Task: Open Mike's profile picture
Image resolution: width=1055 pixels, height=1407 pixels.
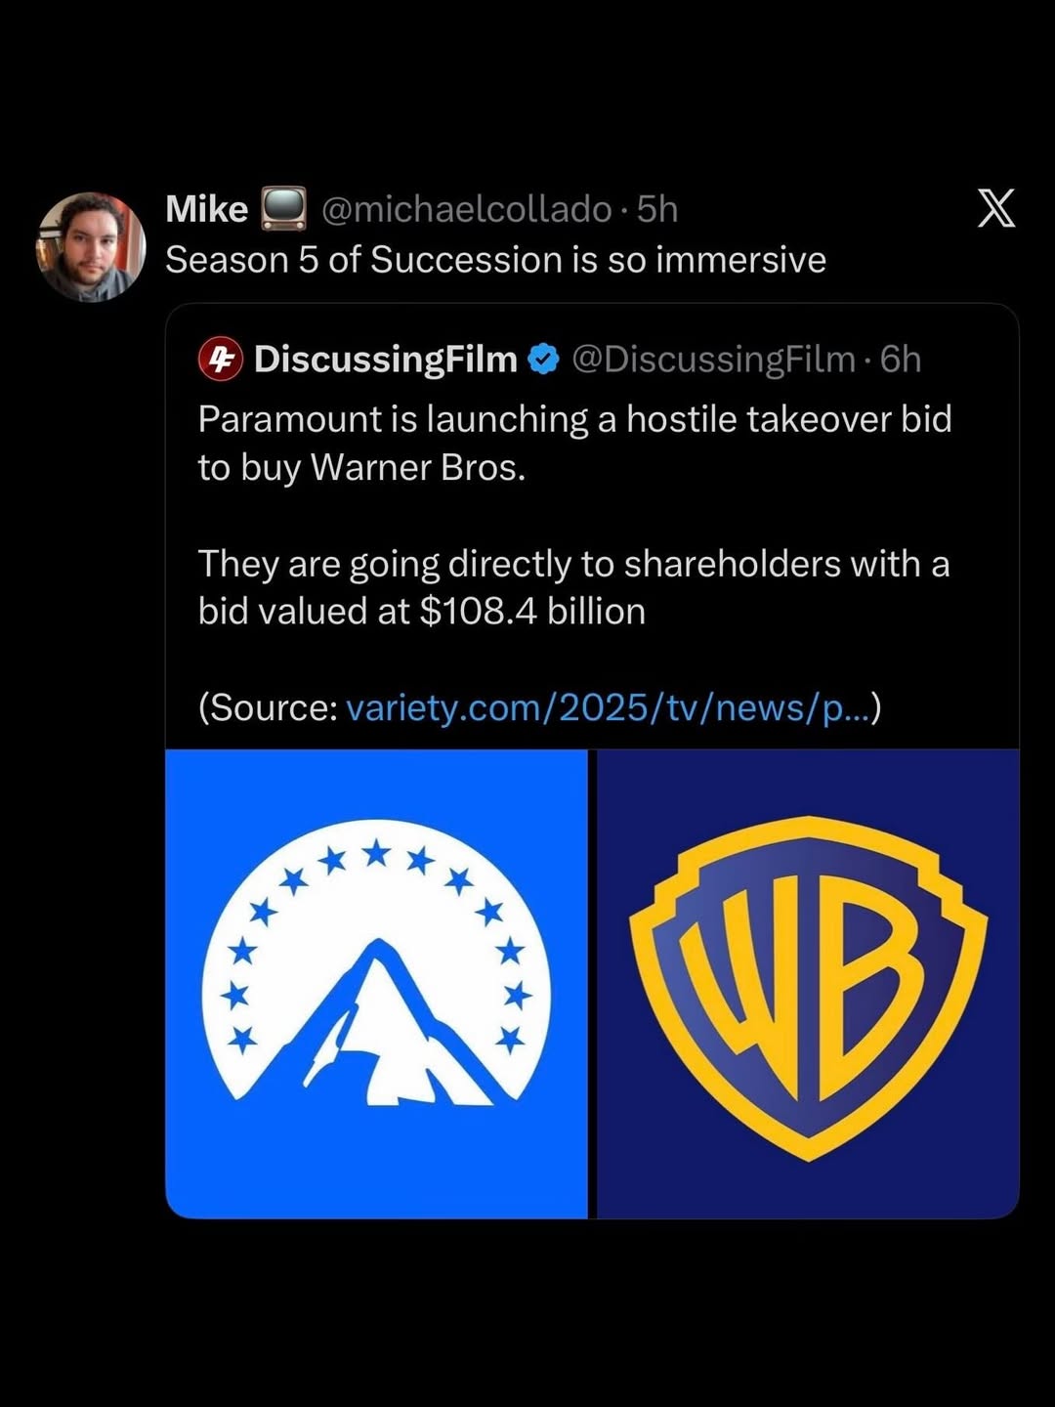Action: pos(90,247)
